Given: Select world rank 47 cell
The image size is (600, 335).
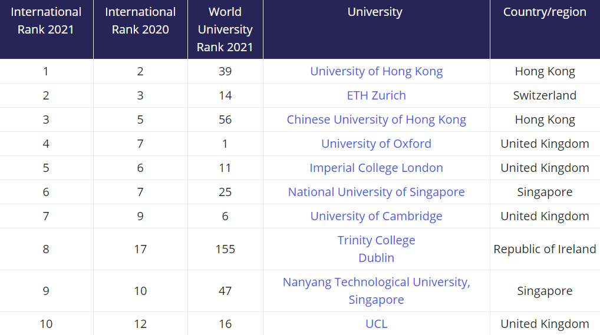Looking at the screenshot, I should 225,291.
